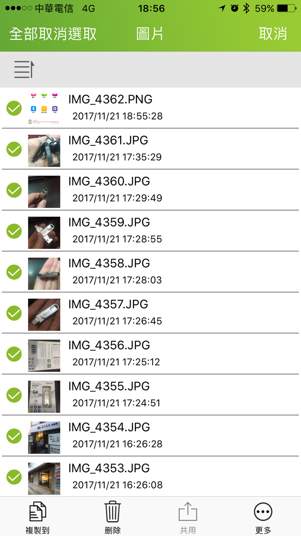The height and width of the screenshot is (536, 301).
Task: Tap the share upload icon
Action: [188, 512]
